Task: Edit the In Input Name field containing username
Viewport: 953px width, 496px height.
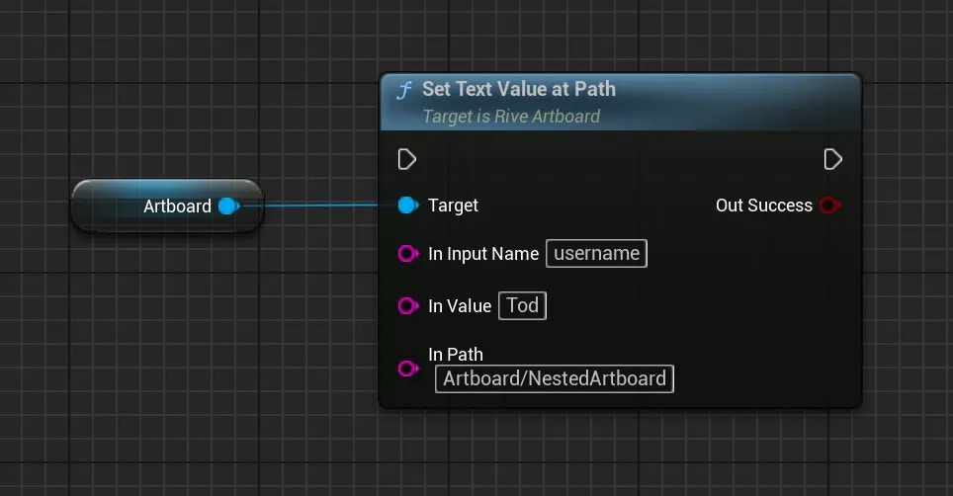Action: click(x=596, y=253)
